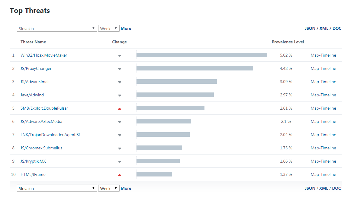Image resolution: width=357 pixels, height=206 pixels.
Task: Click the 2.61 % prevalence value
Action: [x=286, y=108]
